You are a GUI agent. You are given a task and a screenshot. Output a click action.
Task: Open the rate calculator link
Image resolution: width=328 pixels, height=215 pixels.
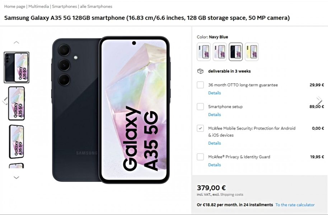[295, 205]
